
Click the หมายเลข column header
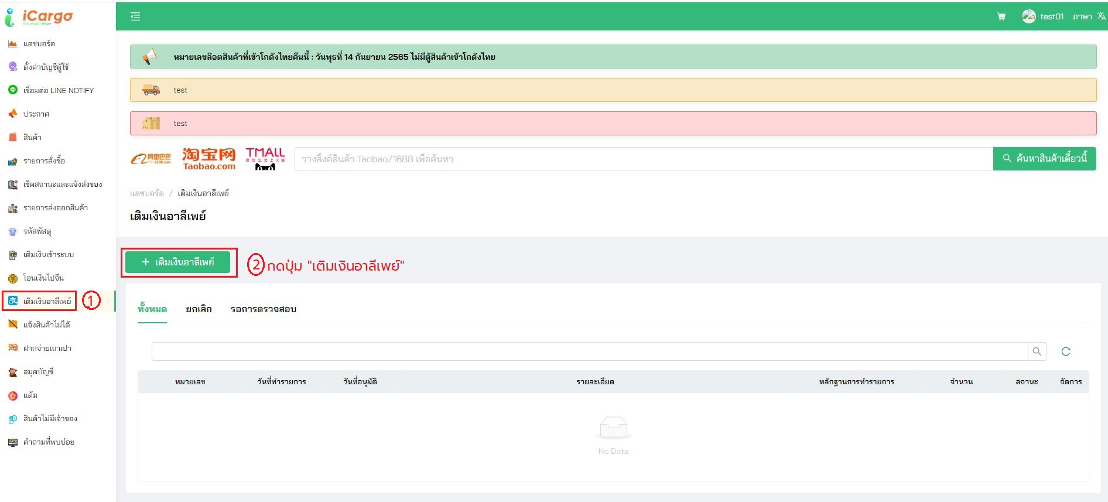click(190, 381)
